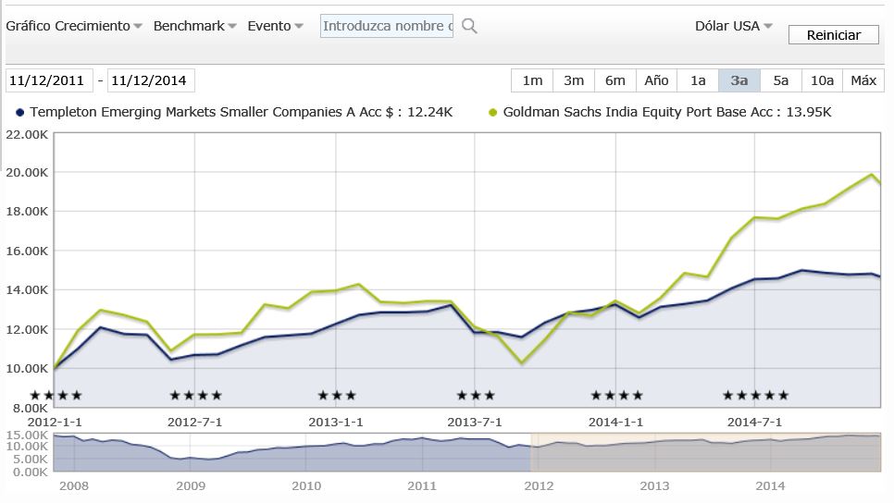Click the end date field 11/12/2014
Viewport: 894px width, 503px height.
coord(151,80)
